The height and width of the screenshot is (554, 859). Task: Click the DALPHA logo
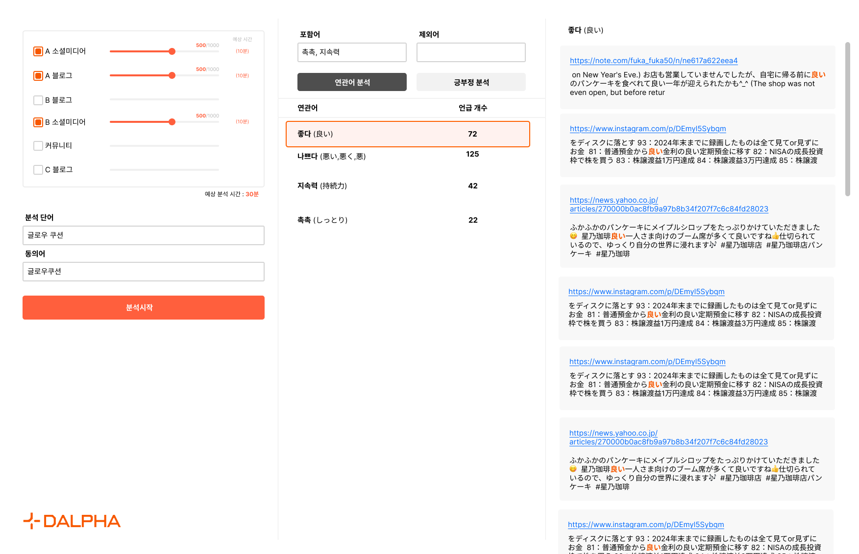[x=72, y=521]
